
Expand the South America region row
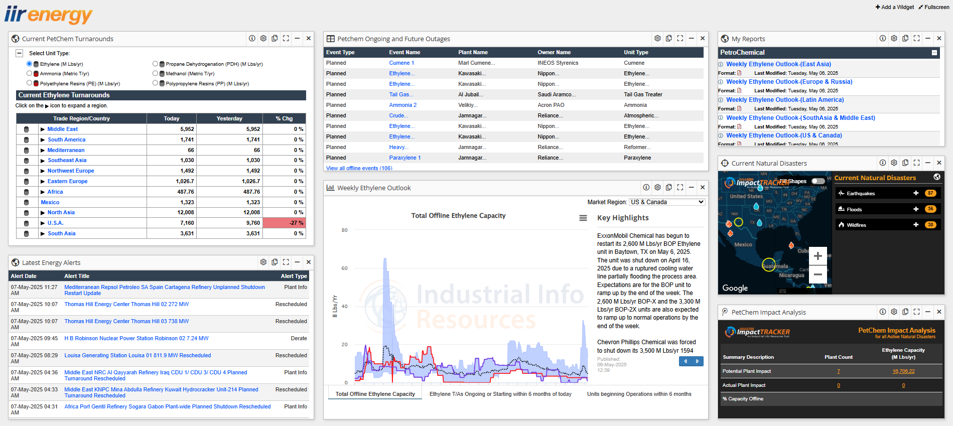[x=43, y=140]
